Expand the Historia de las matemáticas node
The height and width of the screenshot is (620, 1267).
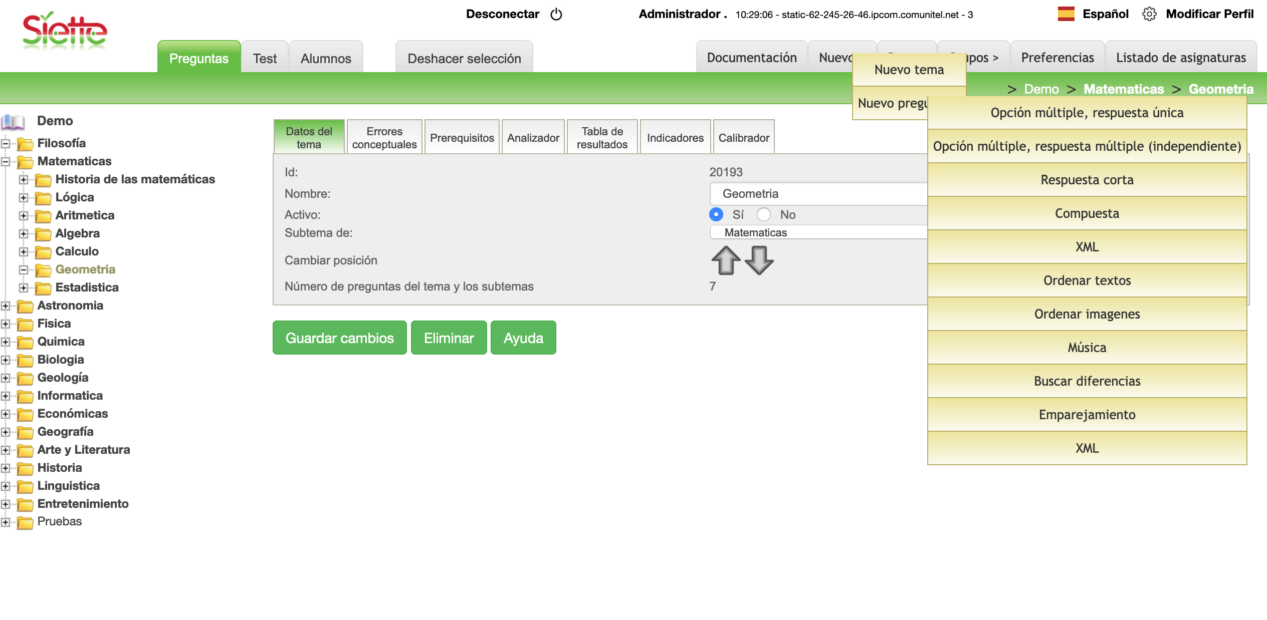pos(23,179)
